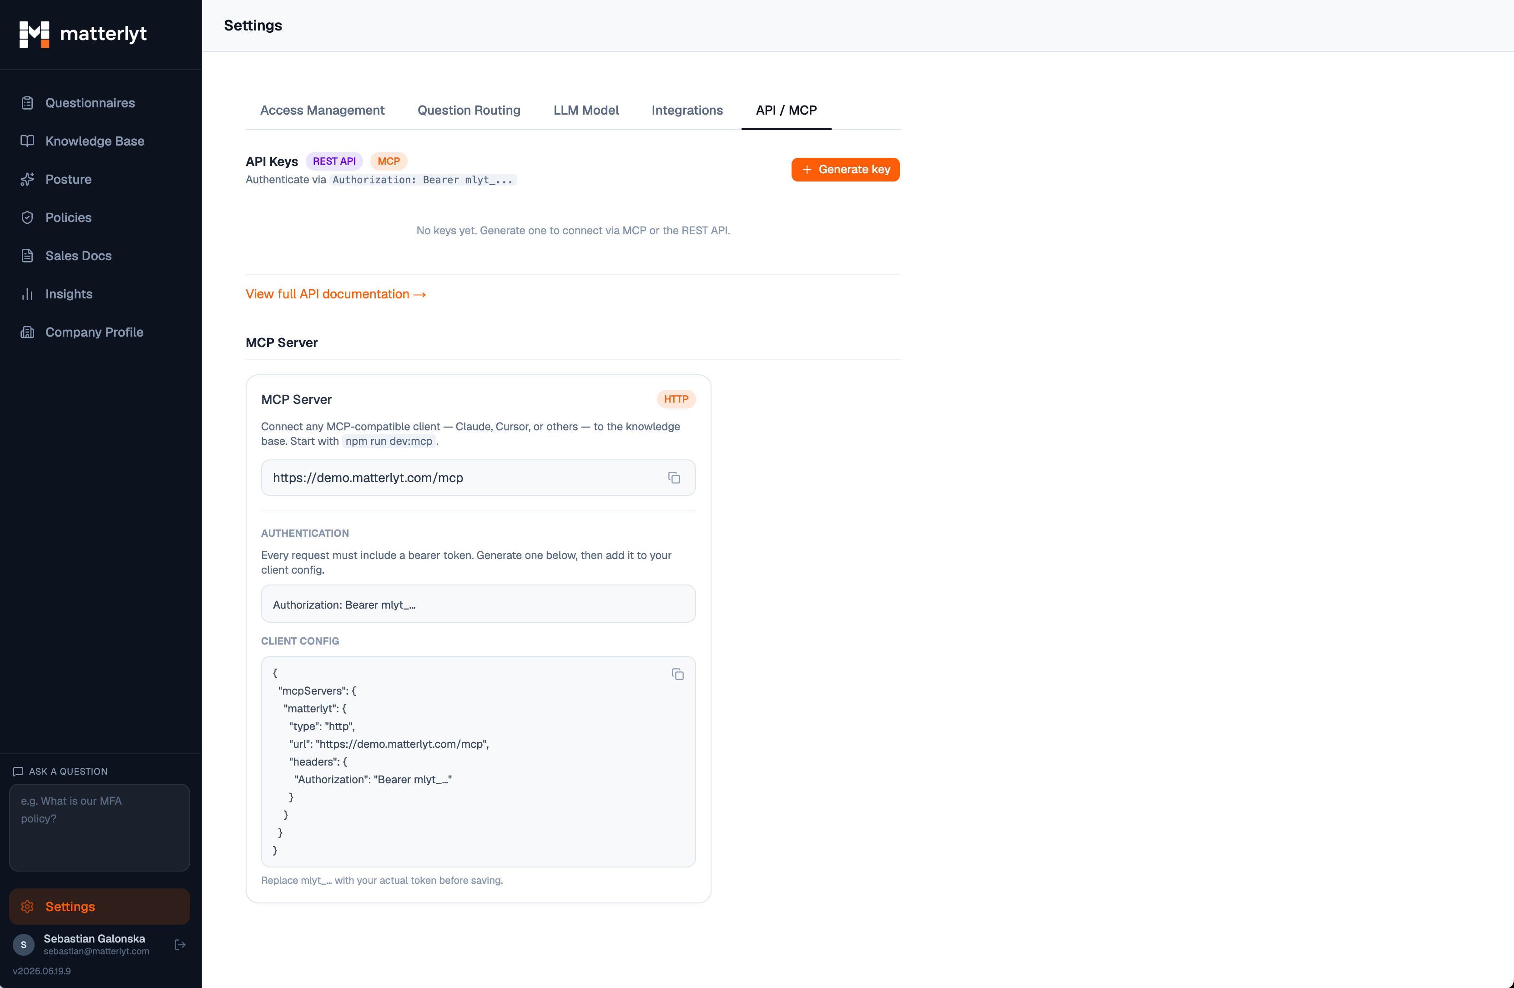
Task: Click the Questionnaires clipboard icon
Action: (x=27, y=103)
